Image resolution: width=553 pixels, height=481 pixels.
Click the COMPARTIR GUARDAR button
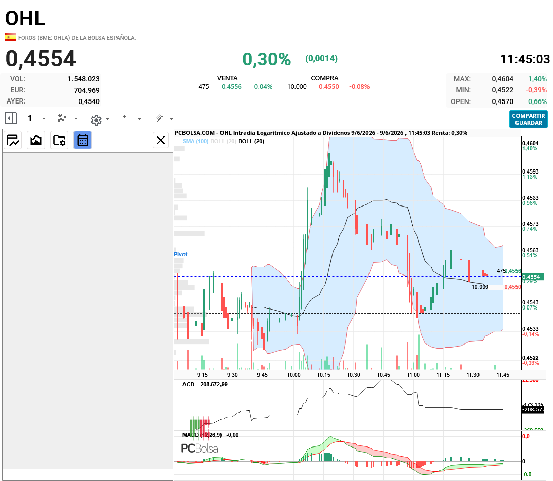tap(528, 119)
